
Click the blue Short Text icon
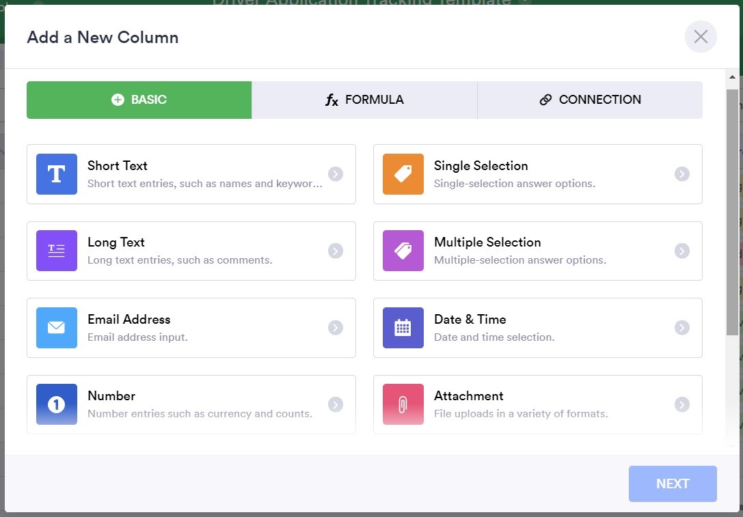[57, 174]
